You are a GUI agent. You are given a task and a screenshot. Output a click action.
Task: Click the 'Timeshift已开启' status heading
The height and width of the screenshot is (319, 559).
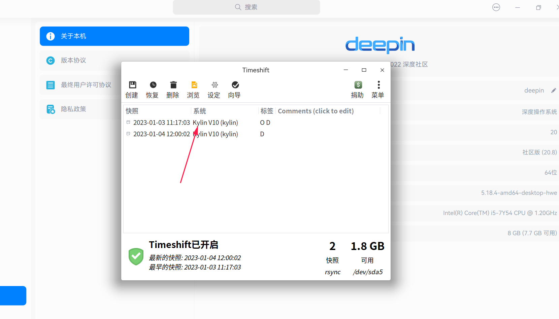point(184,245)
